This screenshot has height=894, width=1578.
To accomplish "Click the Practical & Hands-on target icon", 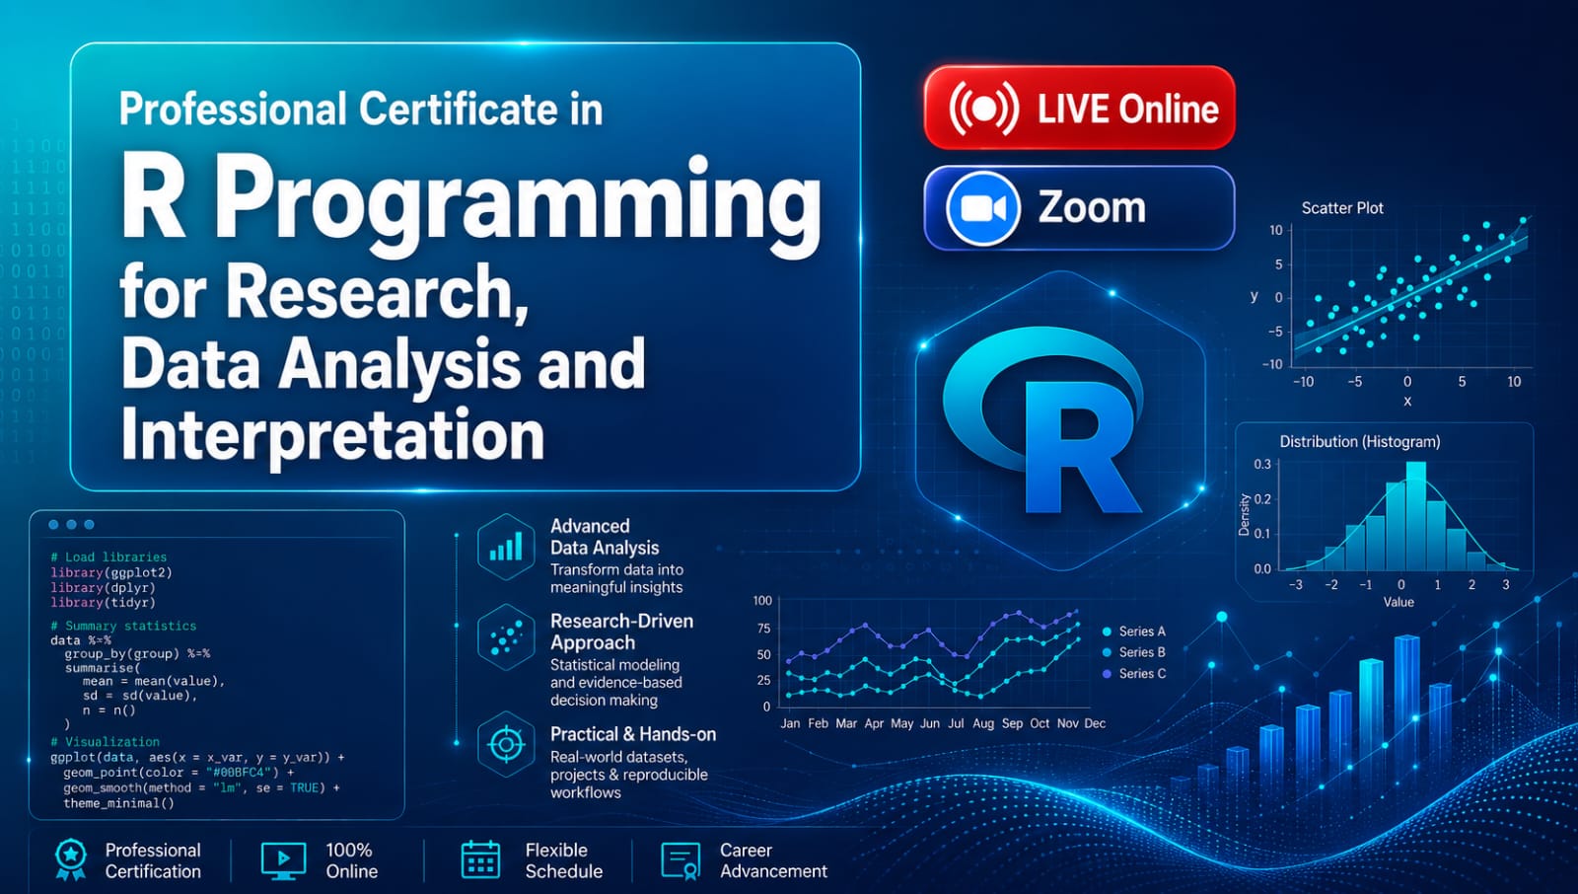I will click(506, 744).
